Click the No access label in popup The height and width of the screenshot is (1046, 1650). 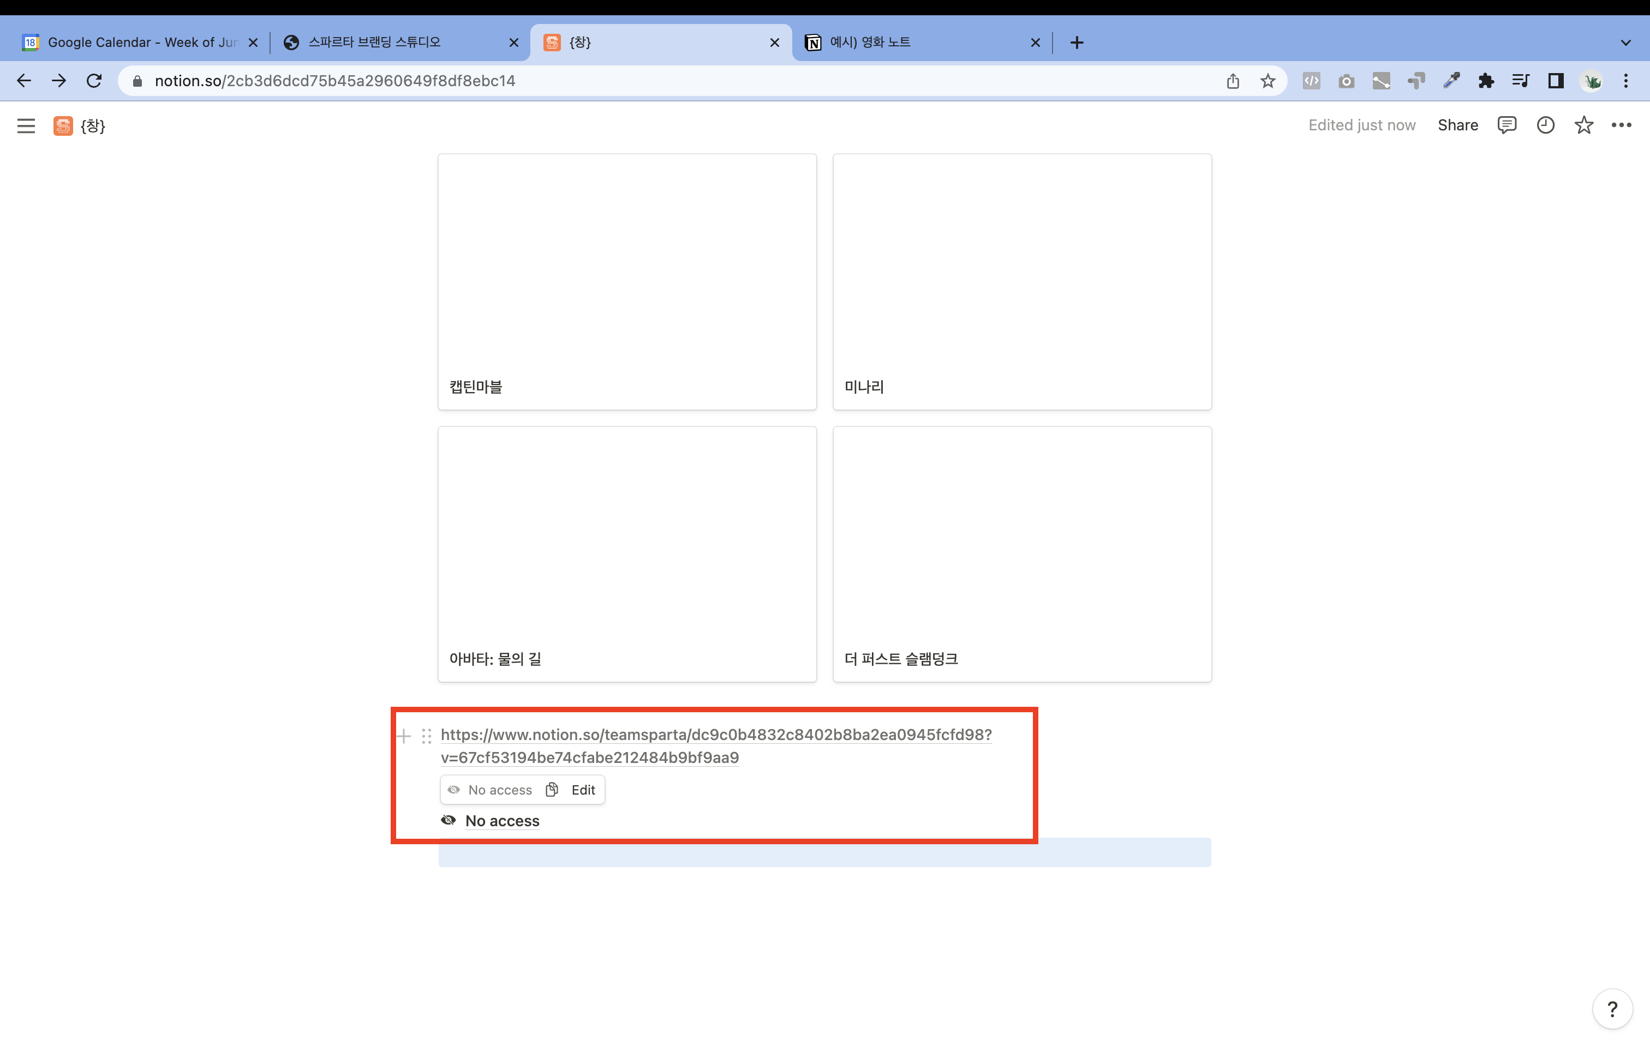pyautogui.click(x=500, y=790)
